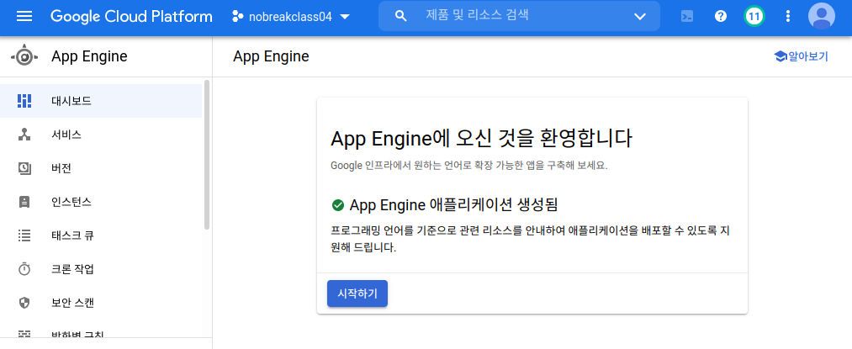Open notifications badge showing 11
Screen dimensions: 852x349
(754, 16)
